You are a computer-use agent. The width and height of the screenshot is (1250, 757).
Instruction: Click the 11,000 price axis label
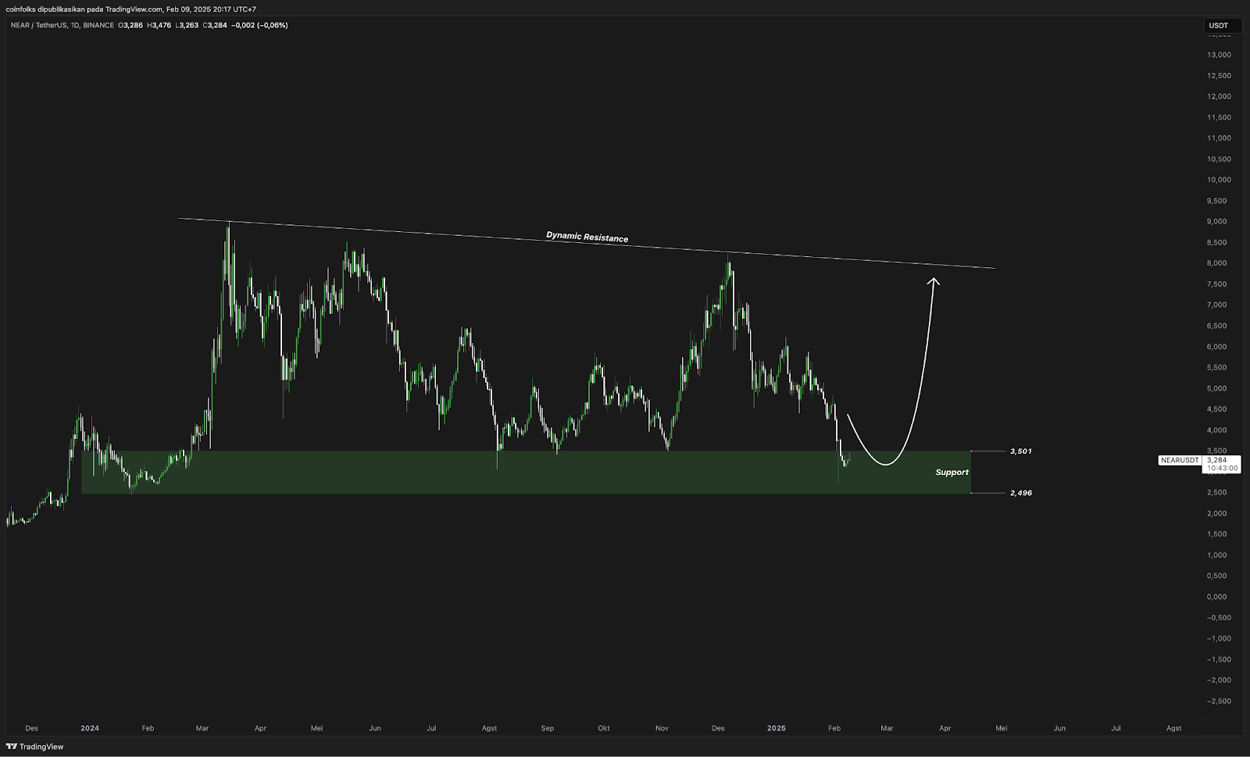1219,138
